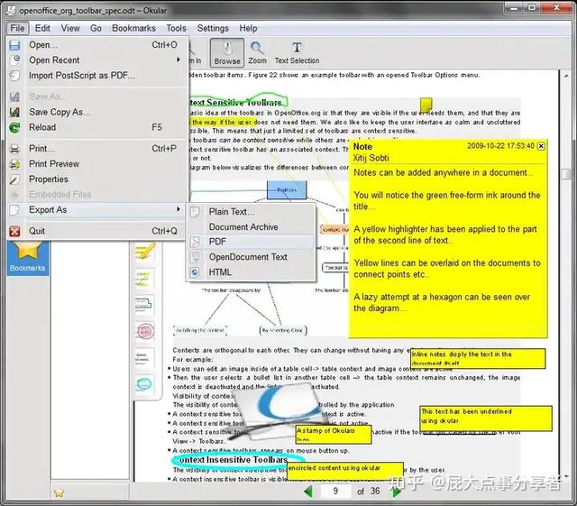
Task: Open the Bookmarks menu
Action: click(133, 28)
